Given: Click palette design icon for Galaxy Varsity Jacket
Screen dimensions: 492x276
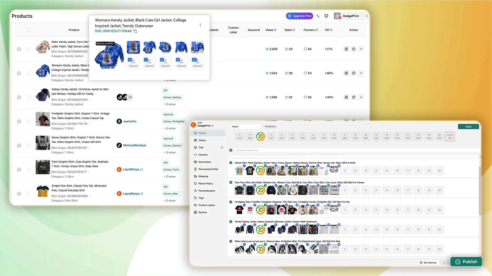Looking at the screenshot, I should pyautogui.click(x=354, y=97).
